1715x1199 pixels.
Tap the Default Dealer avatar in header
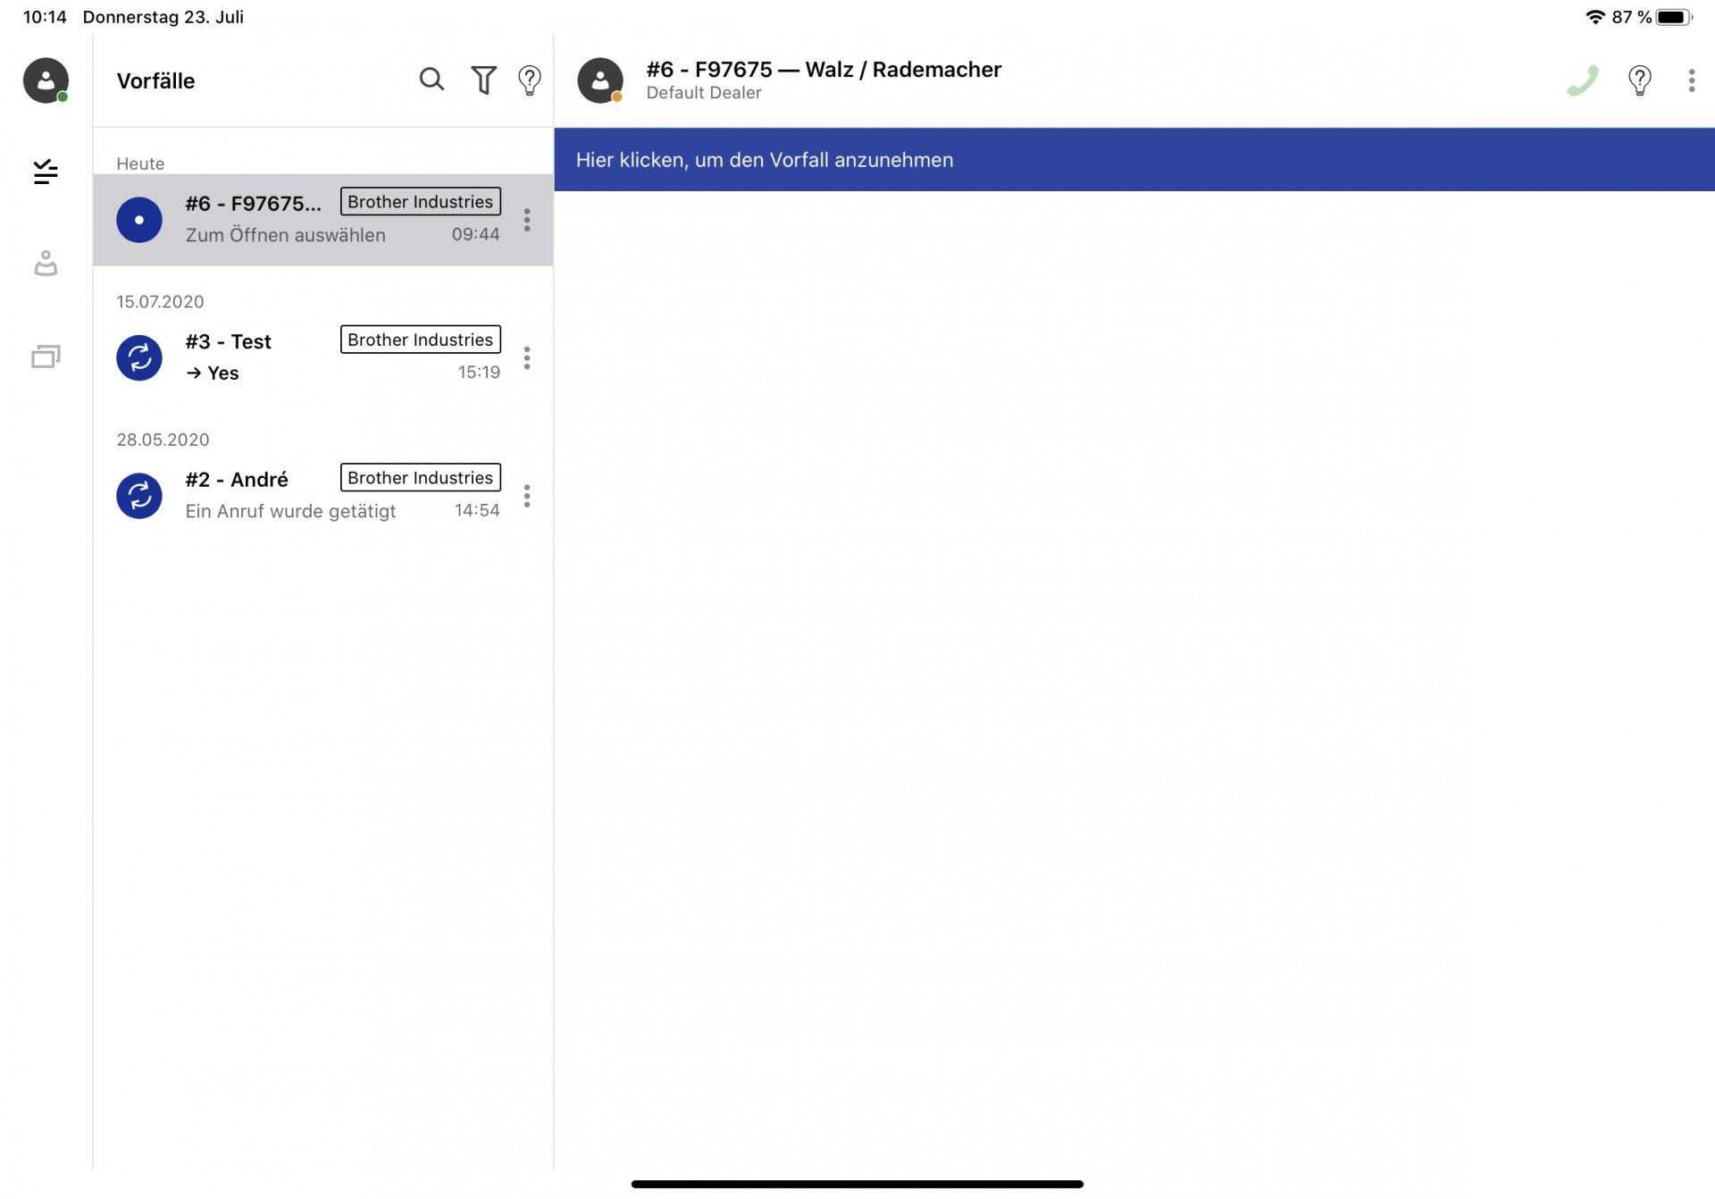(x=600, y=80)
